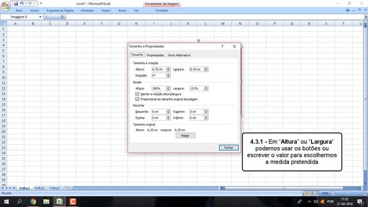The width and height of the screenshot is (368, 207).
Task: Open the Esquema de Página ribbon tab
Action: click(x=60, y=10)
